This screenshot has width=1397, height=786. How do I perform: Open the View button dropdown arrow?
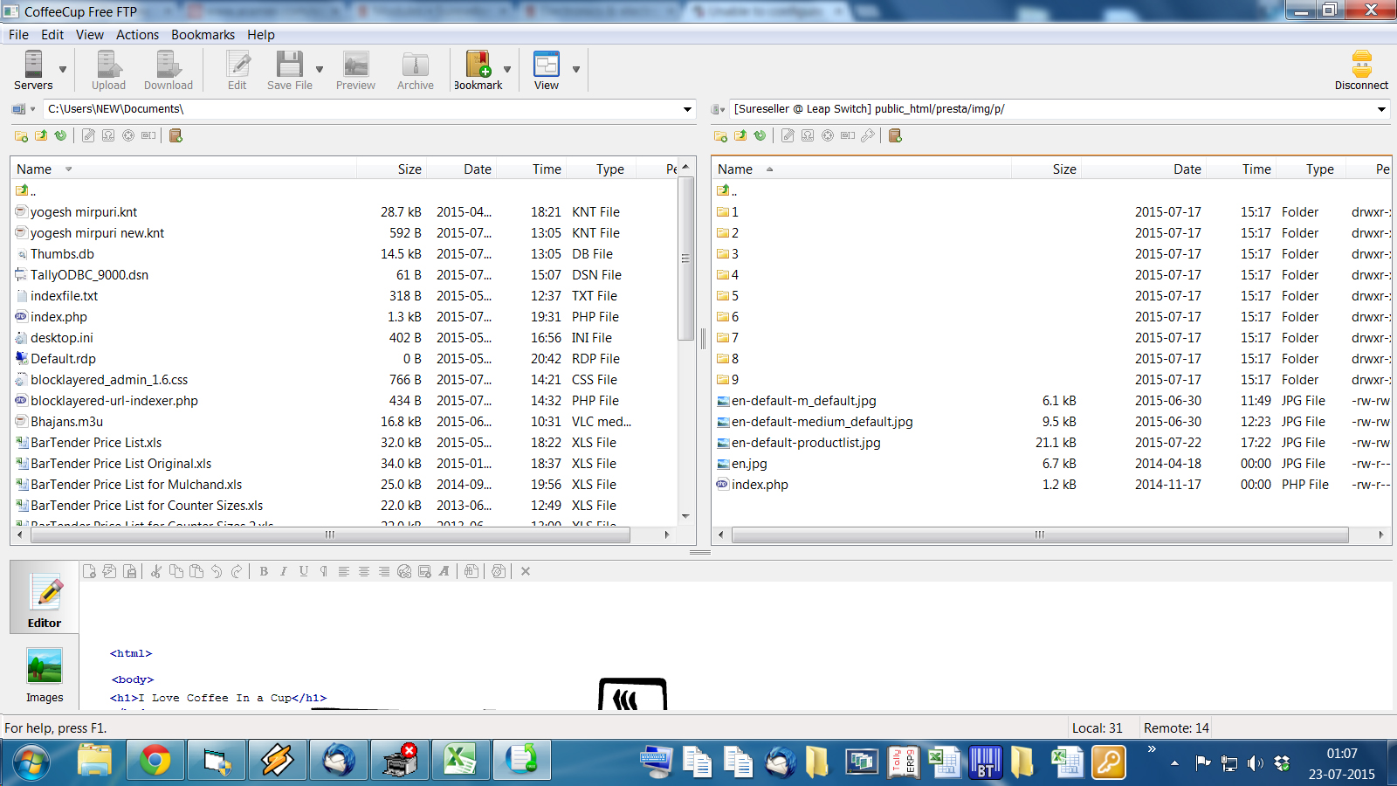576,70
